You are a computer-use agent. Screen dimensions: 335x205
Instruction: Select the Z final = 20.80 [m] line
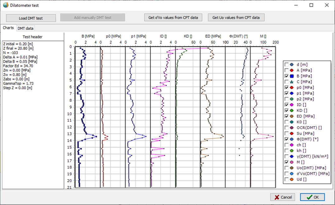pyautogui.click(x=18, y=48)
